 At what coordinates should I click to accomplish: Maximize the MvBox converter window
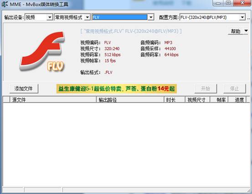coord(228,3)
